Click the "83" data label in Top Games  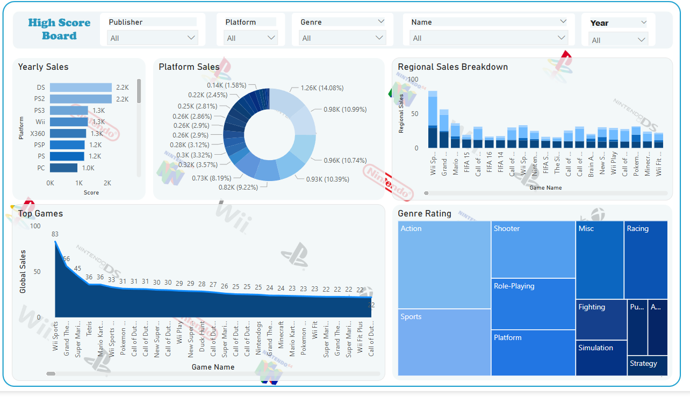click(x=55, y=234)
